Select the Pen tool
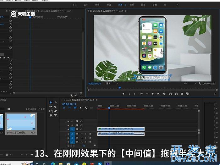Screen dimensions: 220x165 click(x=55, y=111)
